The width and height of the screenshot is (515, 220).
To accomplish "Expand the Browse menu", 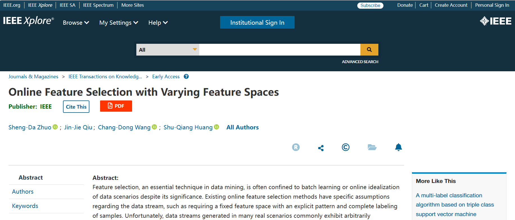I will pyautogui.click(x=76, y=23).
